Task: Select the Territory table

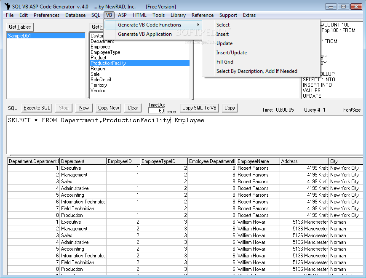Action: pyautogui.click(x=139, y=85)
